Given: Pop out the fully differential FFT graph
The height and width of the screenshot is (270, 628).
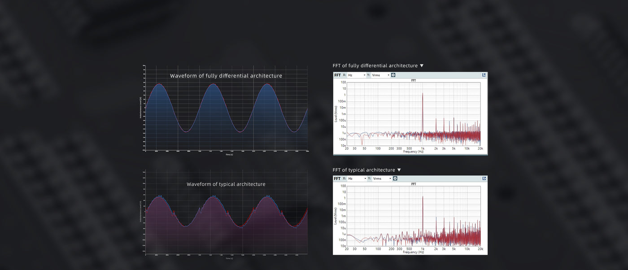Looking at the screenshot, I should coord(484,75).
